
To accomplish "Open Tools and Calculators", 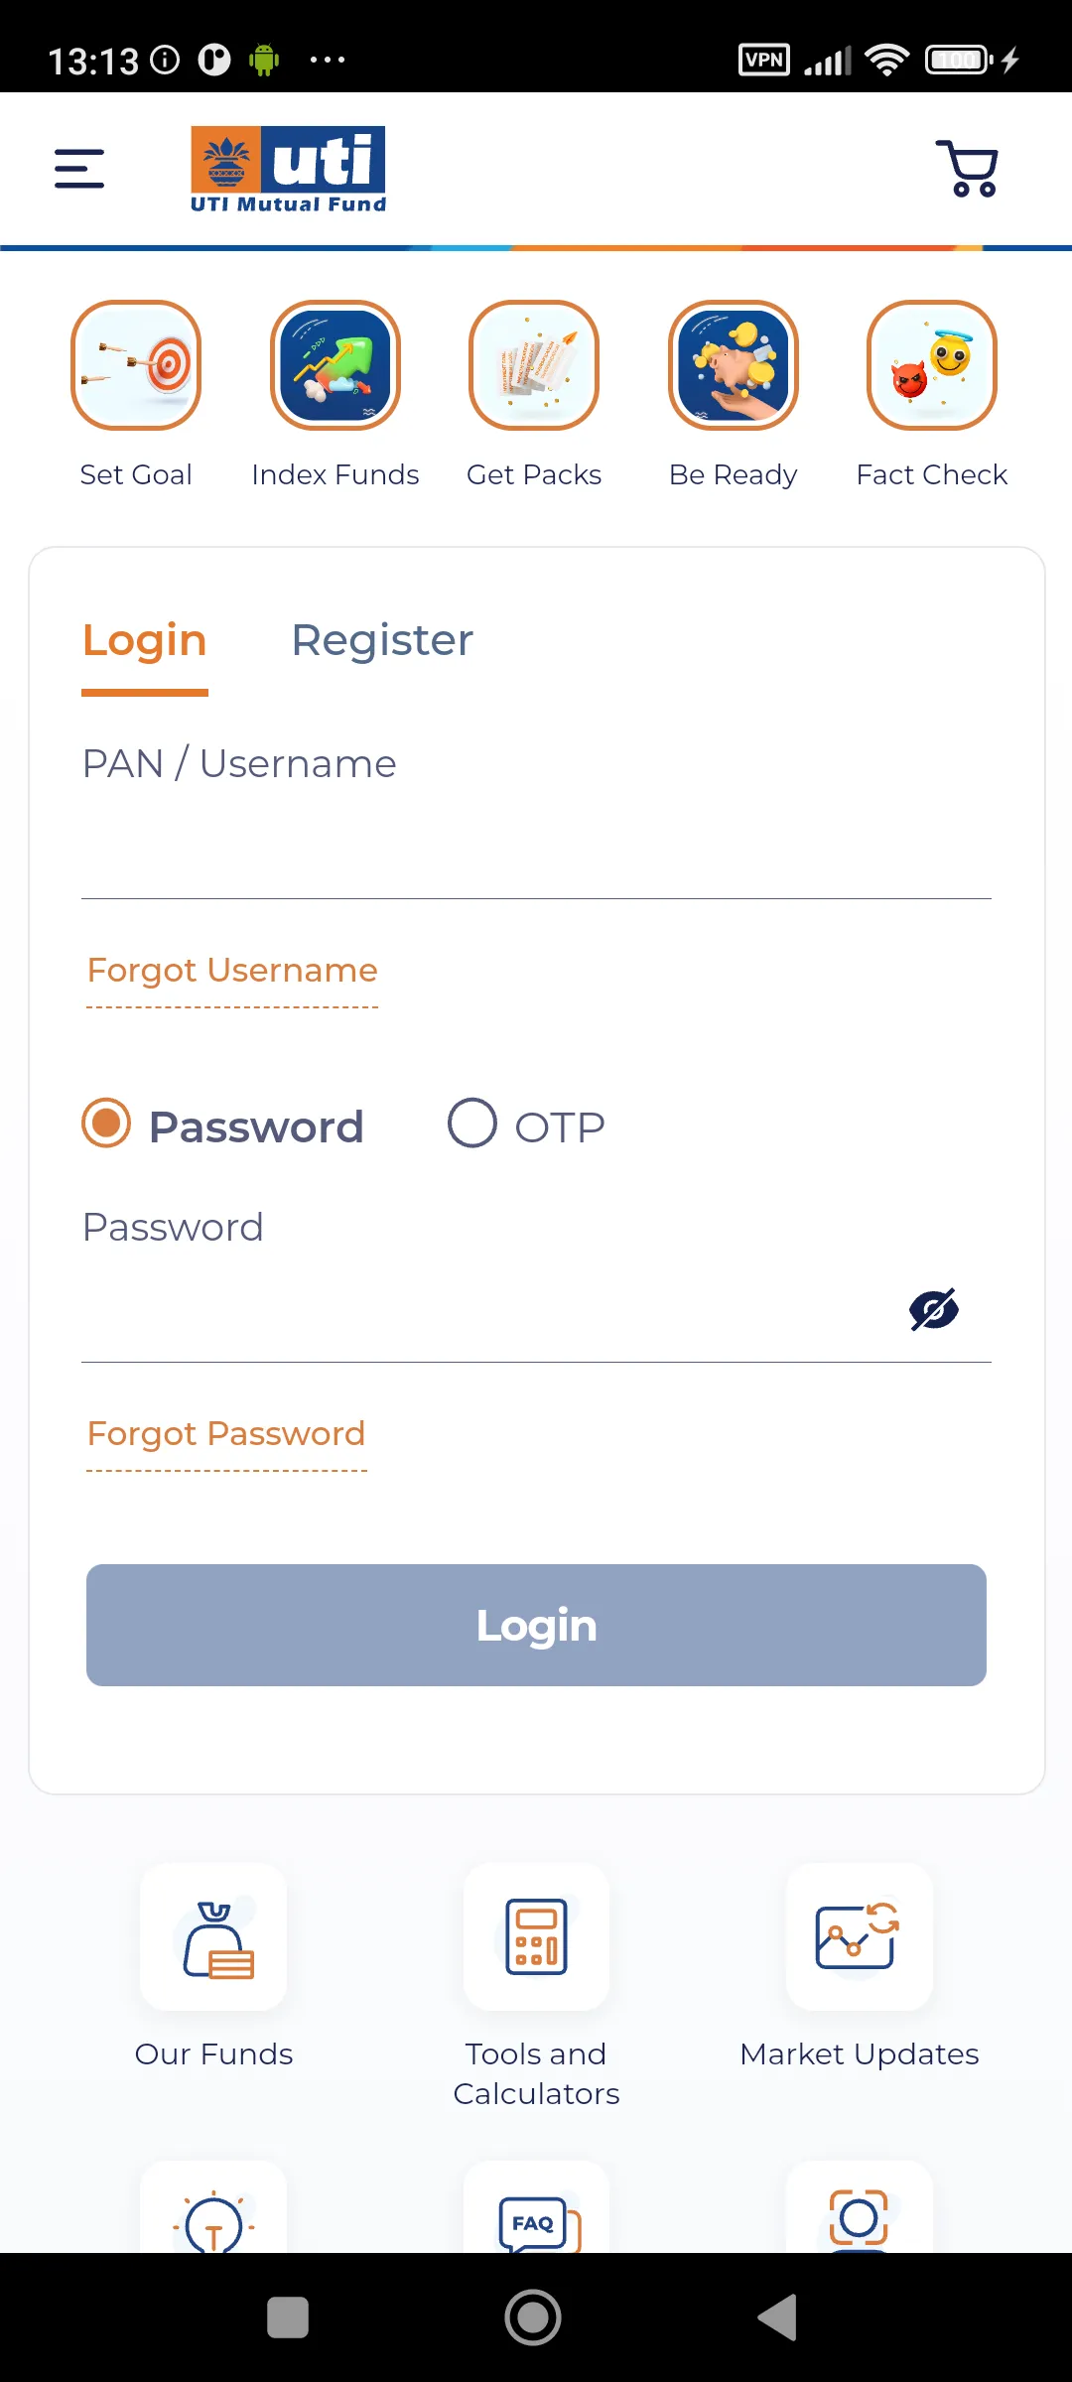I will tap(536, 1937).
